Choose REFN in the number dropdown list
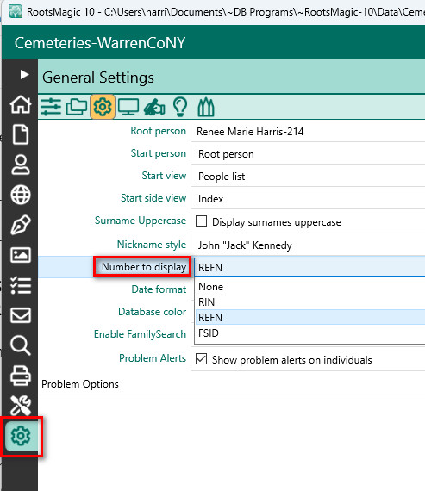425x491 pixels. tap(310, 318)
